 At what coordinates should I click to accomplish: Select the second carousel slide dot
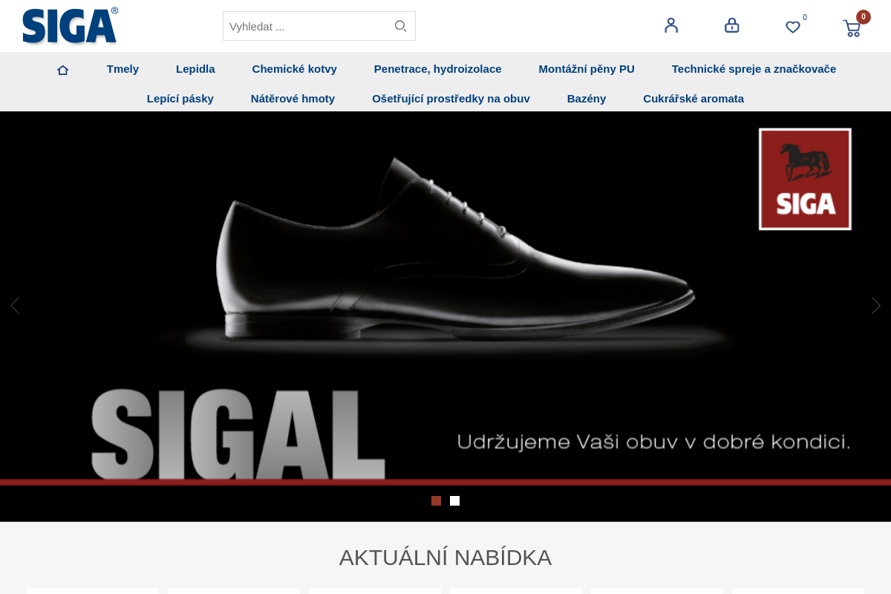(454, 500)
